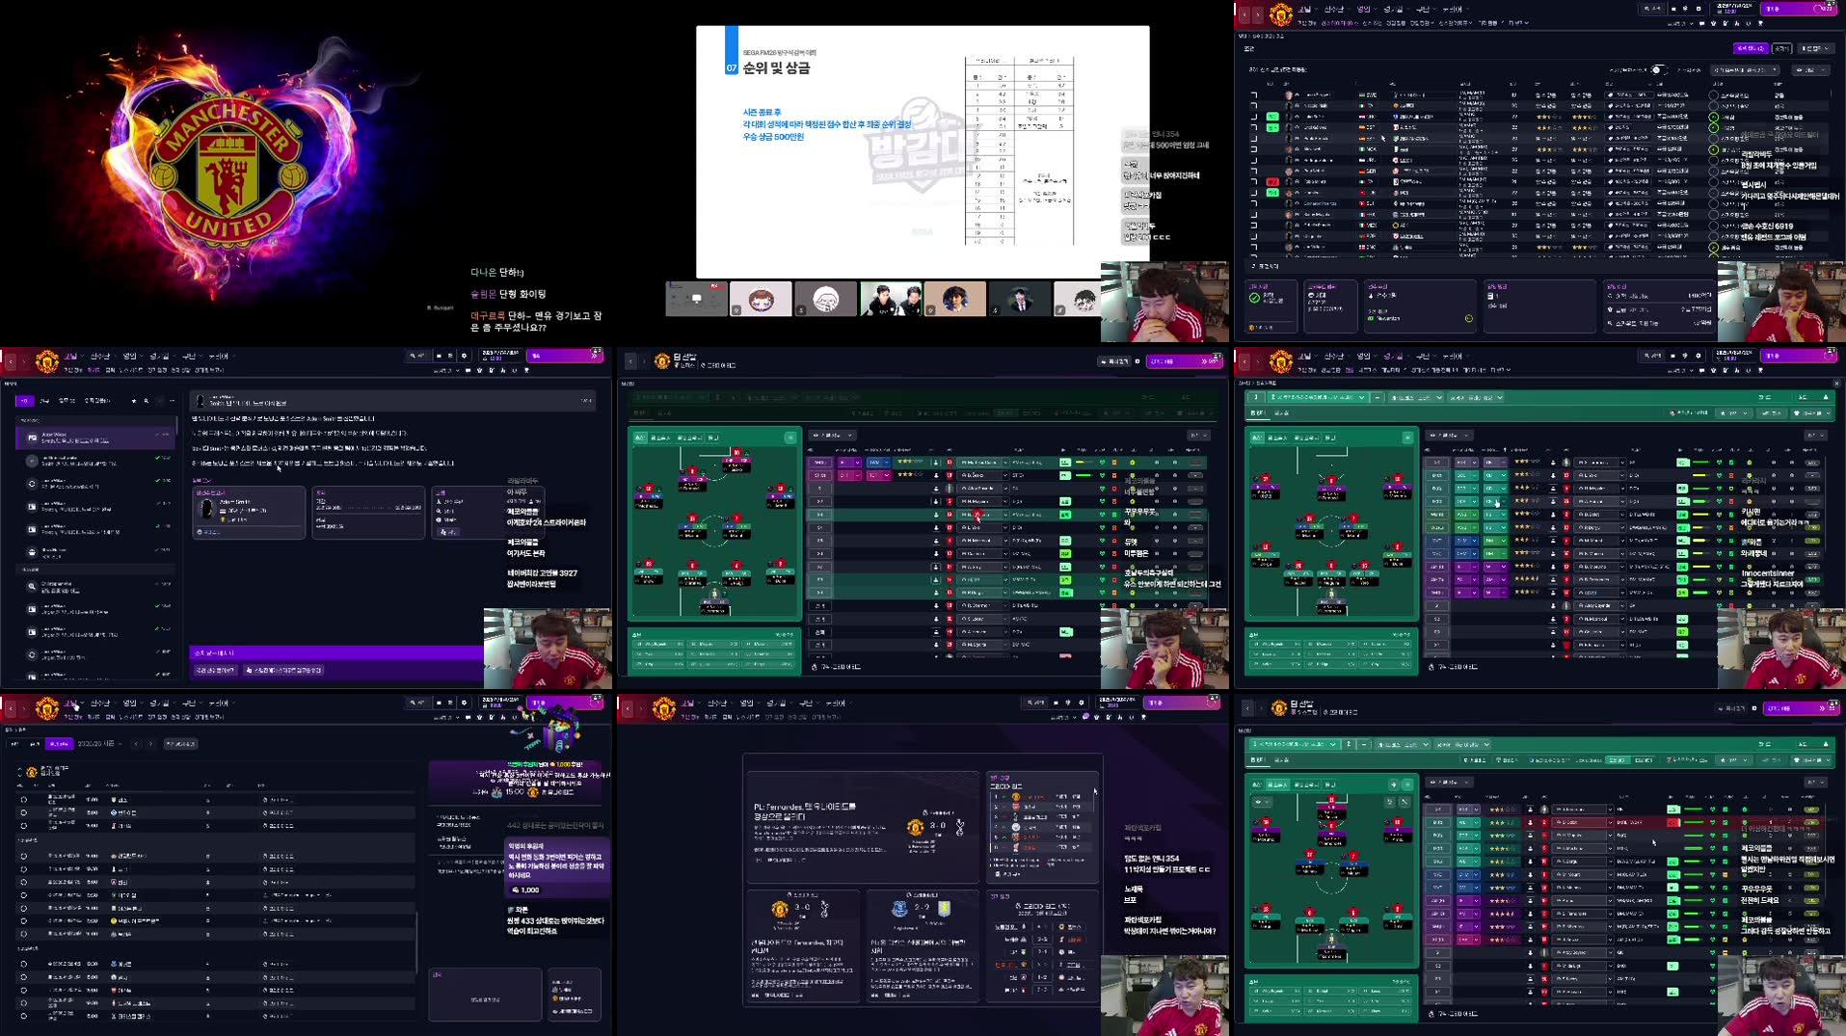
Task: Select the last tab above the pitch in the center tactics window
Action: (713, 438)
